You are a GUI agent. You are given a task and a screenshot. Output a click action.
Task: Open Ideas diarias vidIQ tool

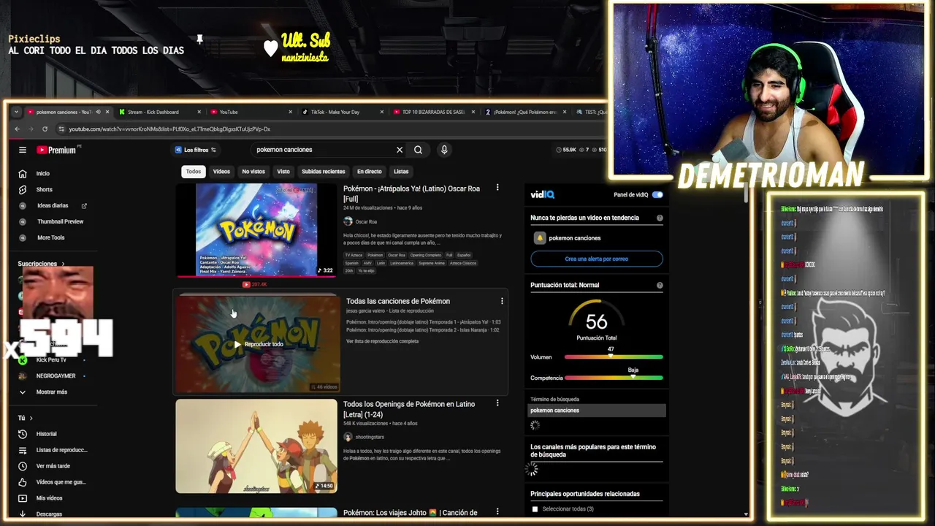pyautogui.click(x=53, y=205)
